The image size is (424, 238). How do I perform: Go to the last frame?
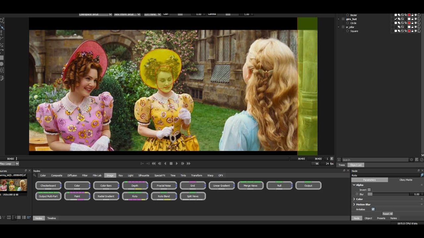[188, 163]
